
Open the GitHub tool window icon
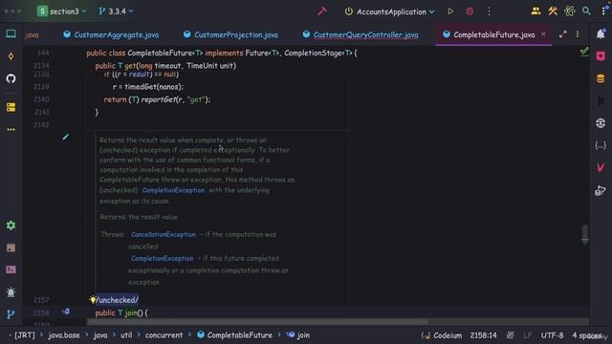11,78
